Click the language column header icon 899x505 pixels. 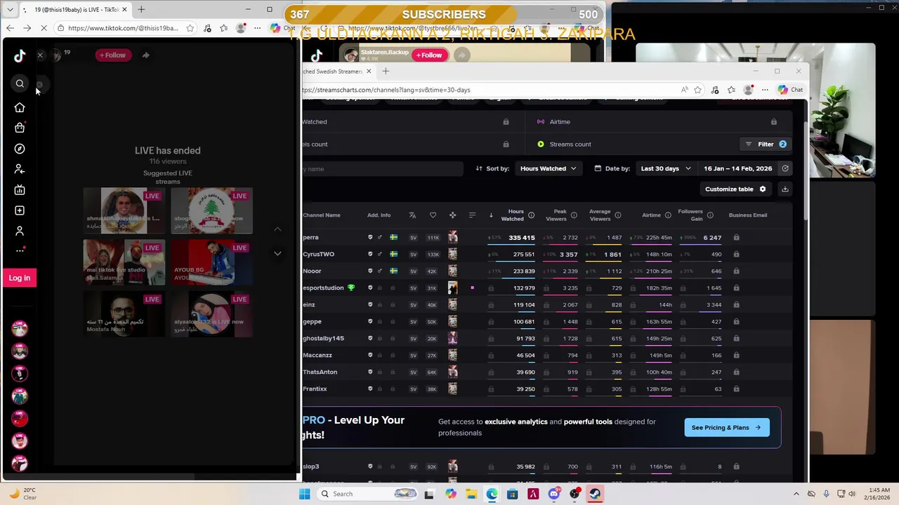(412, 215)
